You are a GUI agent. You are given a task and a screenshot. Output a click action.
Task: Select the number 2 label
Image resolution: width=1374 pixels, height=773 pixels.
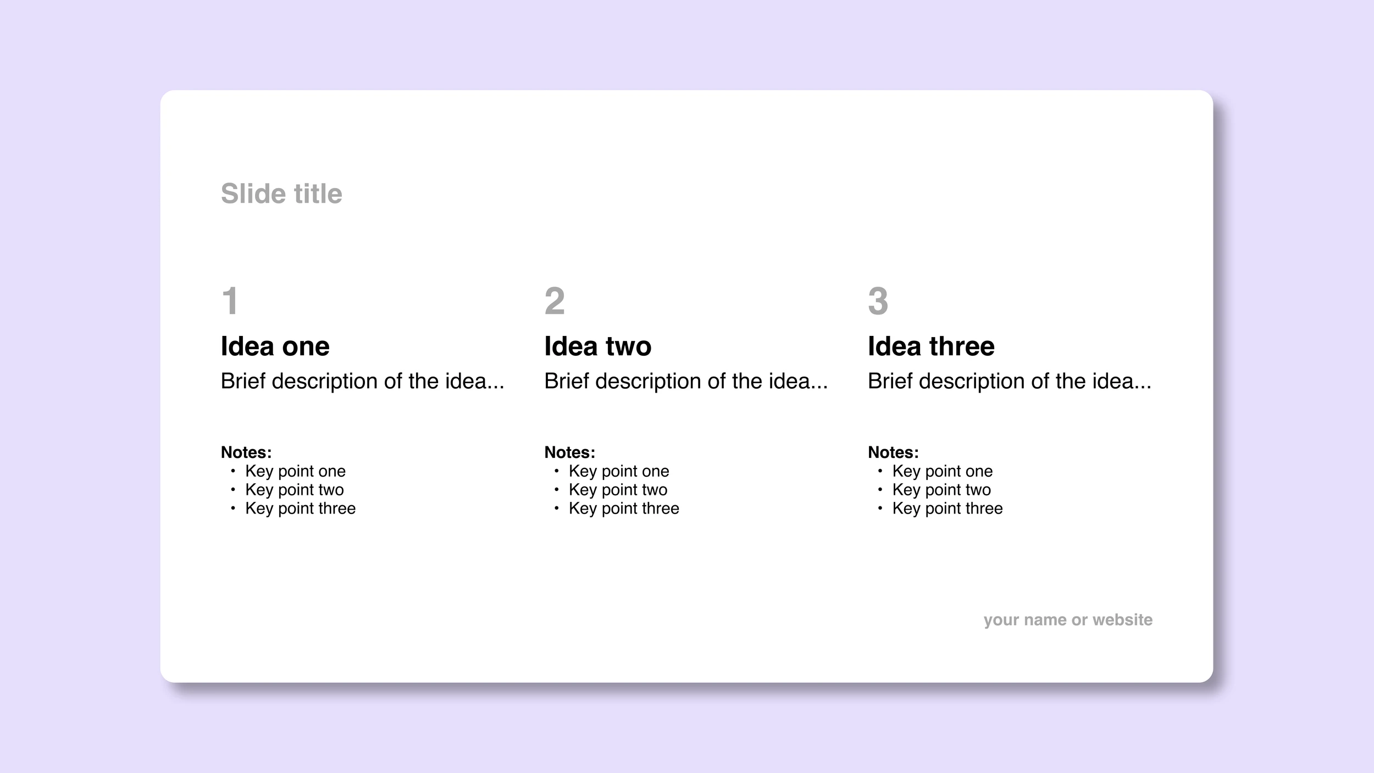[x=555, y=301]
